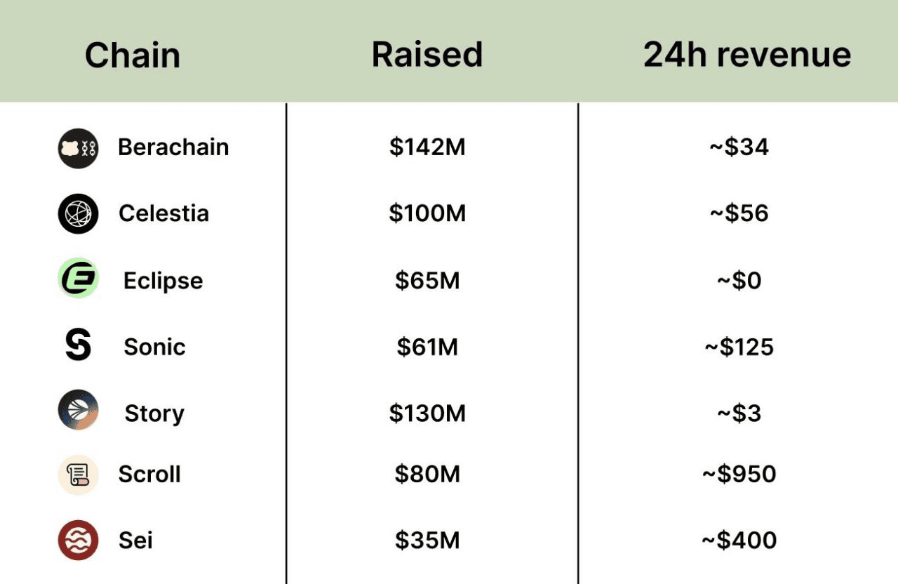Click the Scroll chain name

click(x=149, y=474)
